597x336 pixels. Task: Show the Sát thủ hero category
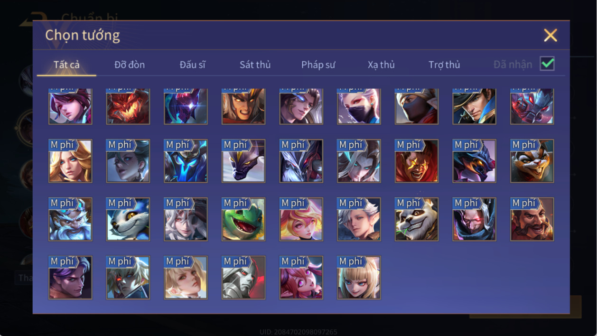point(255,65)
